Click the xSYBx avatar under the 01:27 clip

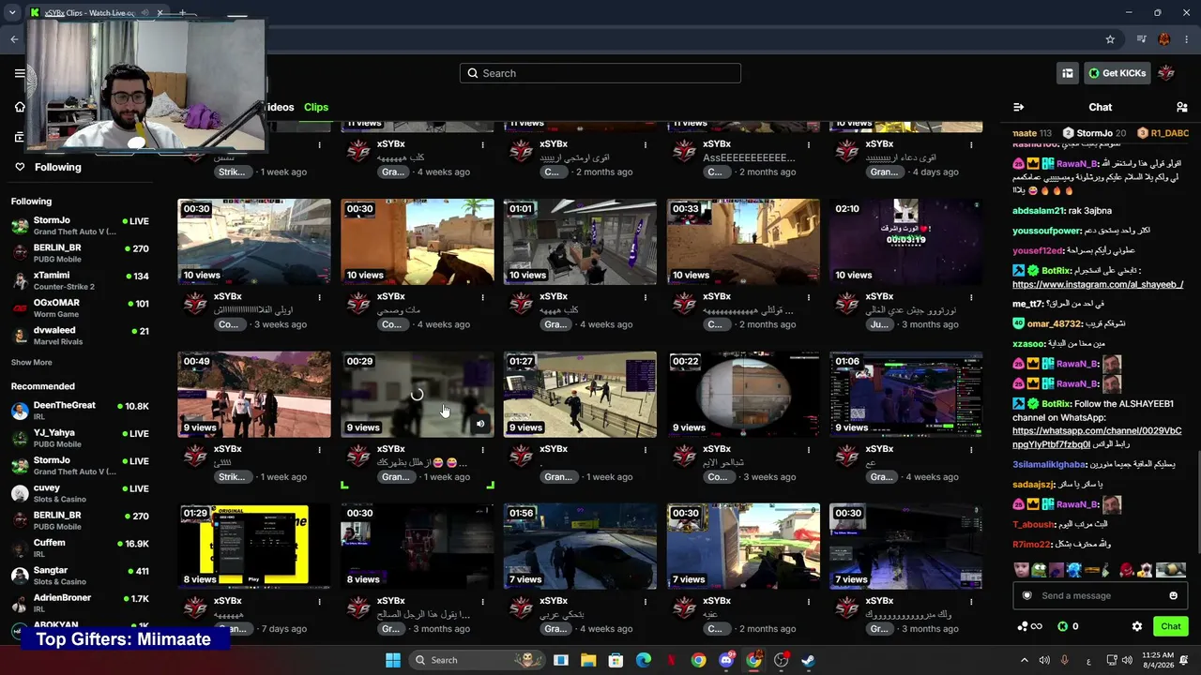click(x=522, y=457)
